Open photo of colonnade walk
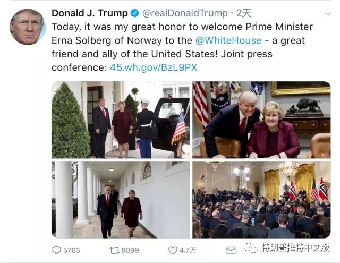This screenshot has width=340, height=263. (x=121, y=199)
